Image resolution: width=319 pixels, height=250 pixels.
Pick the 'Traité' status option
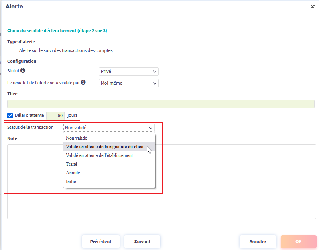(71, 164)
